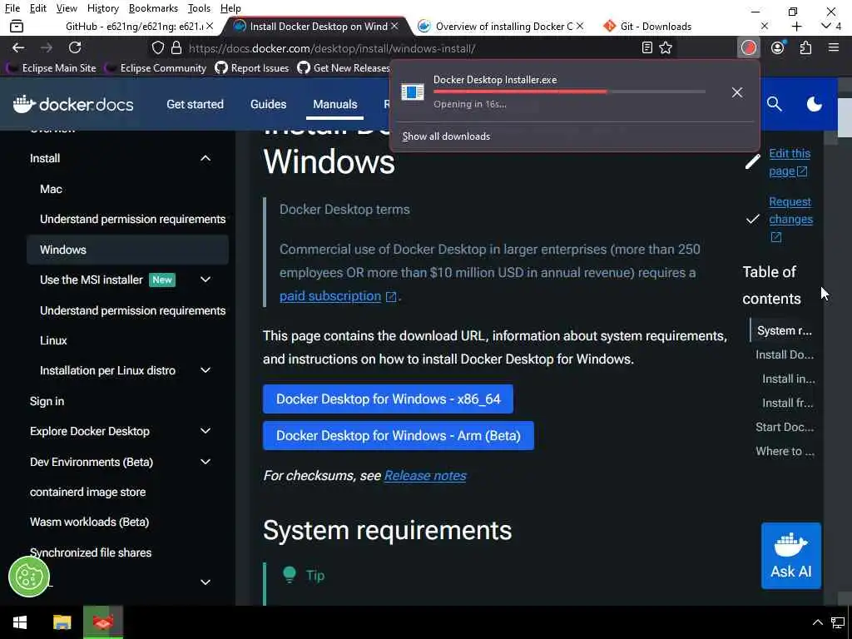Expand the bottom sidebar chevron
Viewport: 852px width, 639px height.
point(206,582)
